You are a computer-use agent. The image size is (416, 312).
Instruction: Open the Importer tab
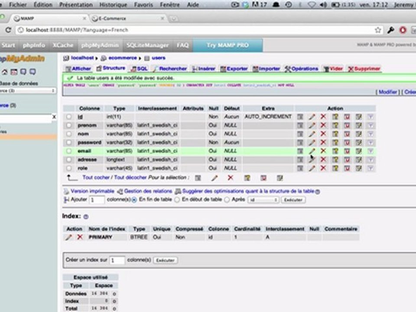(x=266, y=69)
